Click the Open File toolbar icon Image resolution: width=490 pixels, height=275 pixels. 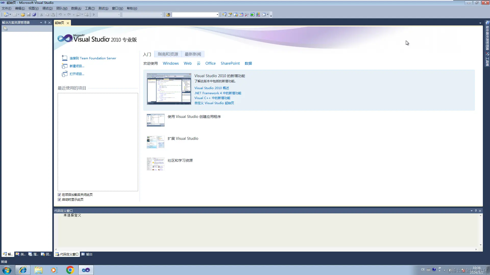(23, 15)
